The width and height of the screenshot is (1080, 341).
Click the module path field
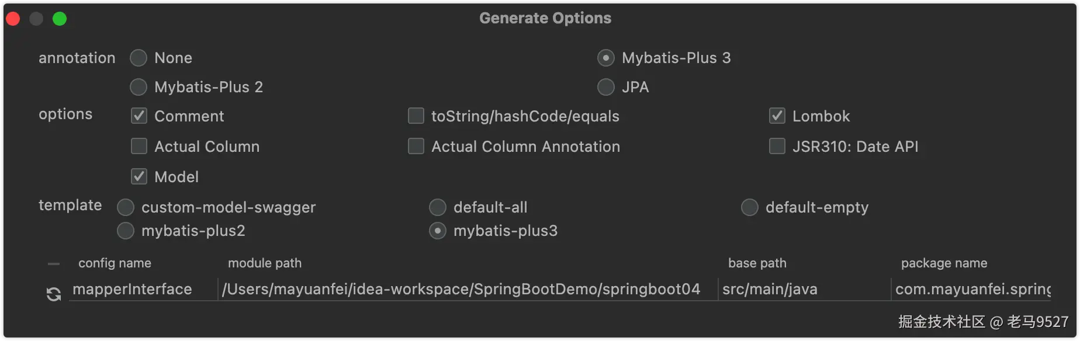461,290
